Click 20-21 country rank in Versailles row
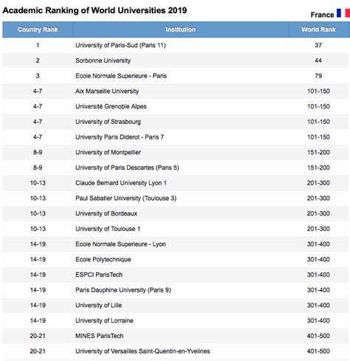 [38, 351]
